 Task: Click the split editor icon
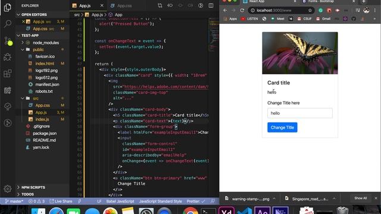[211, 5]
